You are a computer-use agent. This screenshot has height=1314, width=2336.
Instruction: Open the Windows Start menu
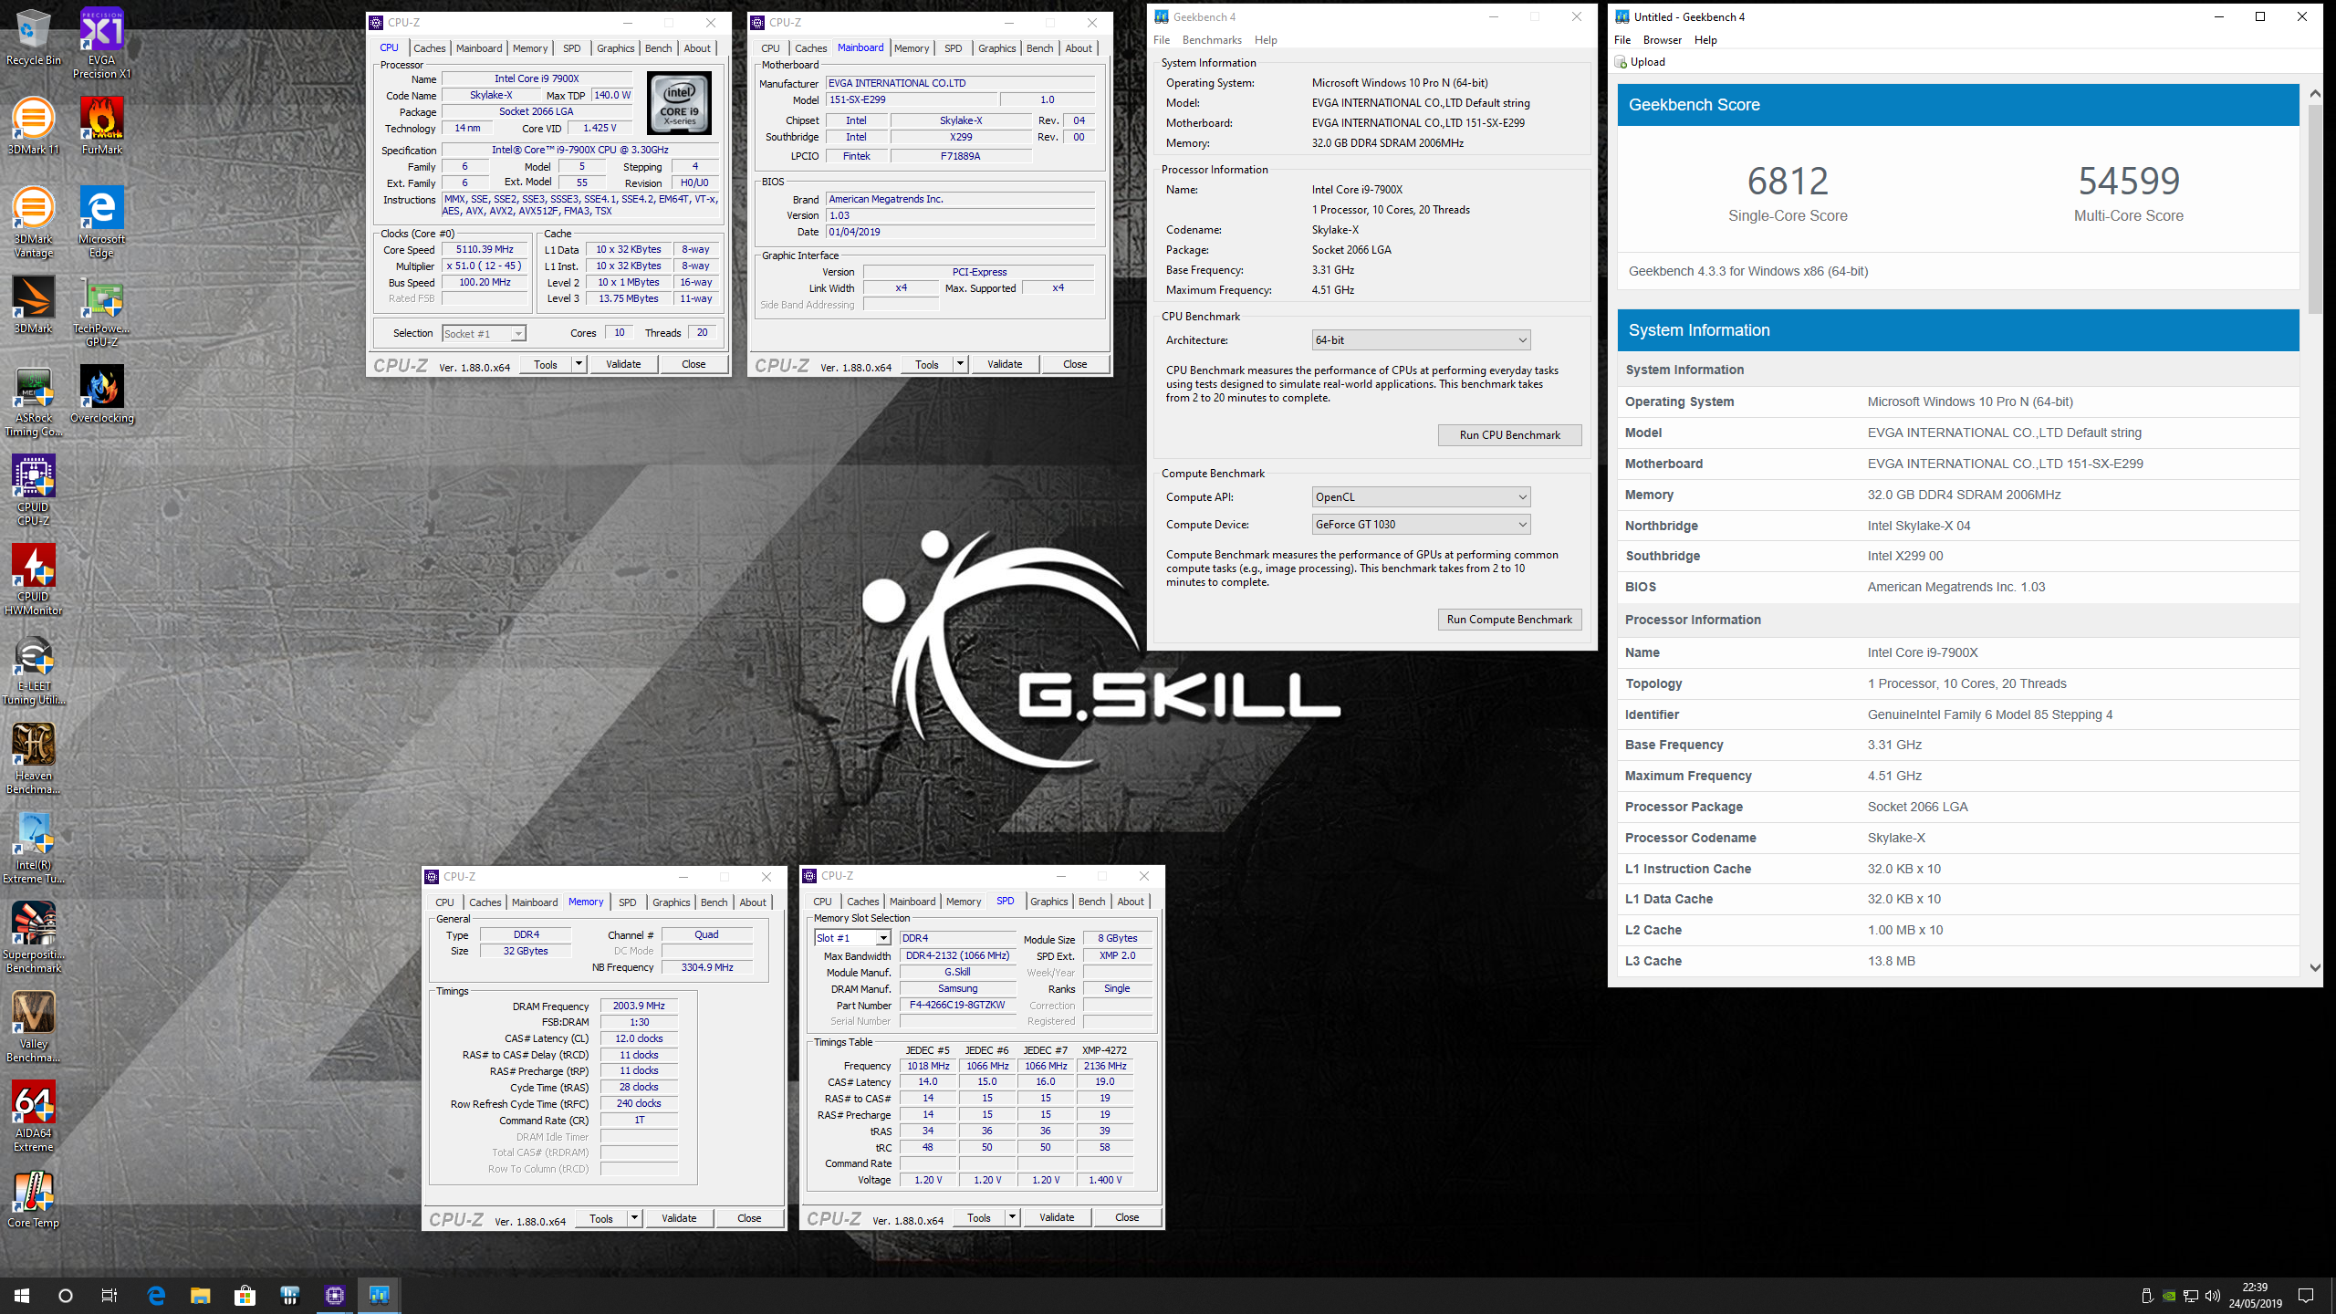22,1295
